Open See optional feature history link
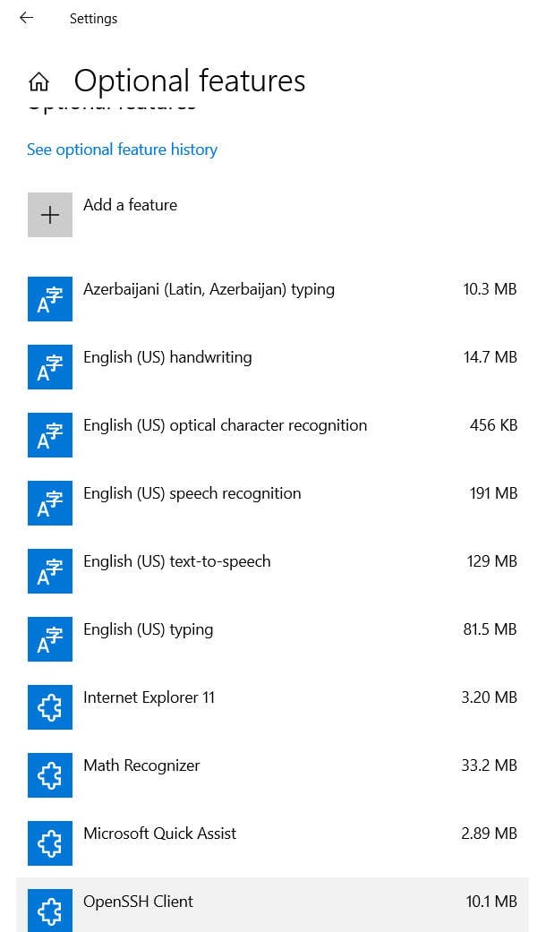546x932 pixels. click(122, 150)
